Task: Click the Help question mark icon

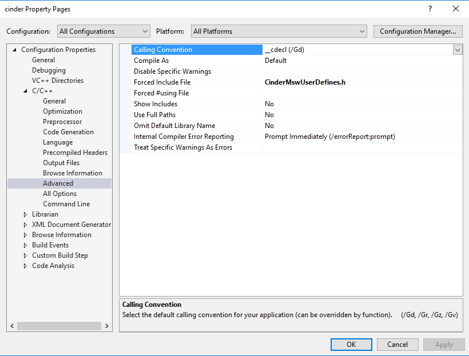Action: click(x=430, y=9)
